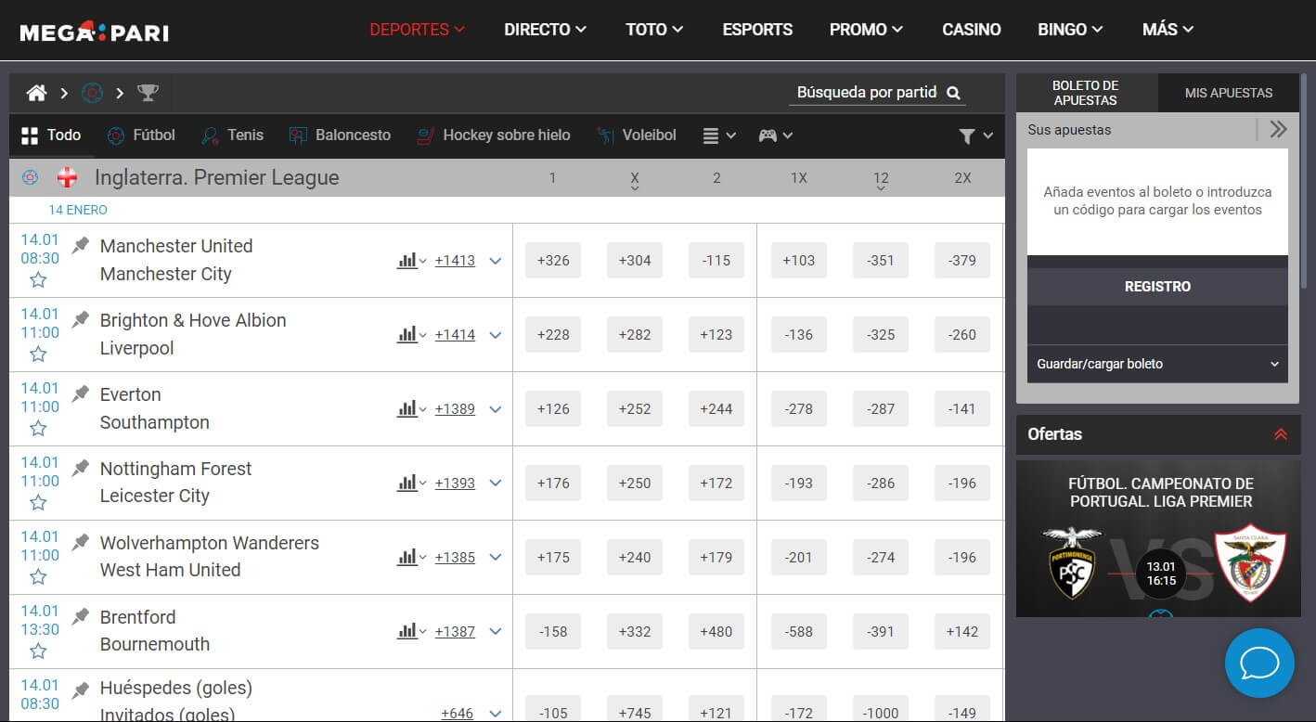Select the Todo sports filter

pyautogui.click(x=51, y=135)
